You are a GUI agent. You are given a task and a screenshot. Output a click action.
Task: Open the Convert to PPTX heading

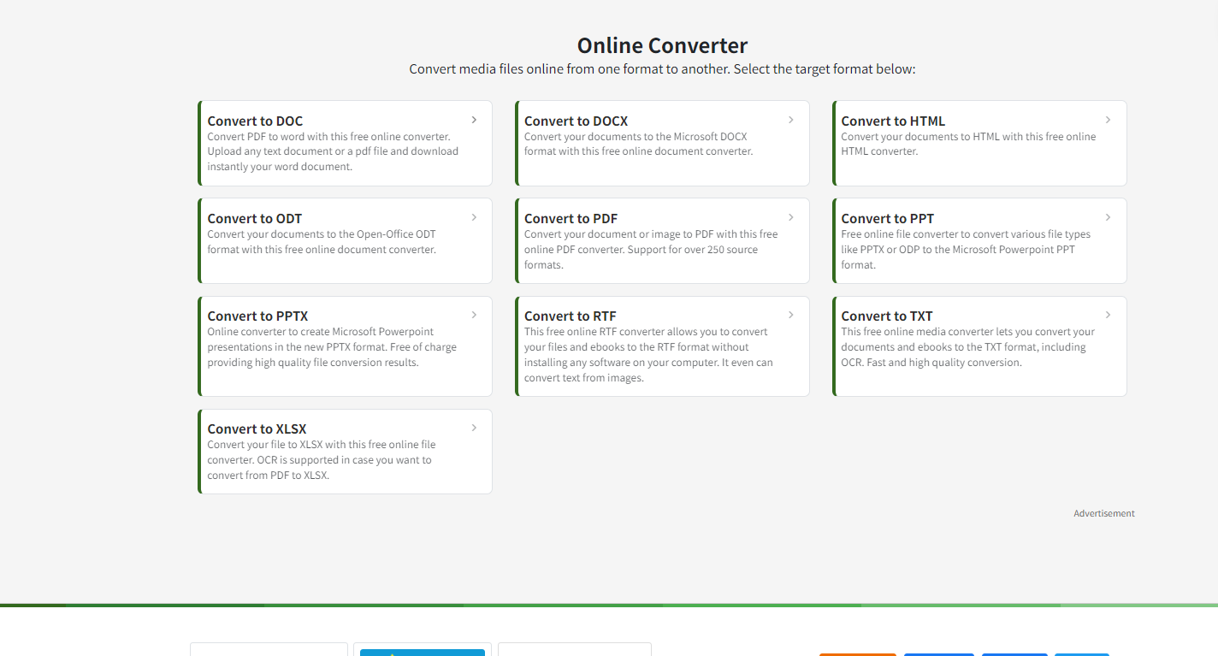tap(257, 316)
